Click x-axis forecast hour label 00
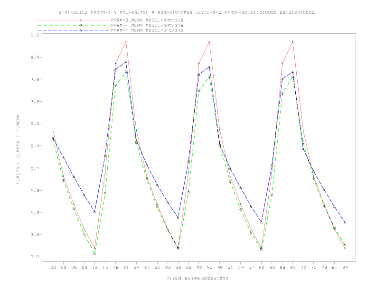Screen dimensions: 376x291 click(53, 267)
